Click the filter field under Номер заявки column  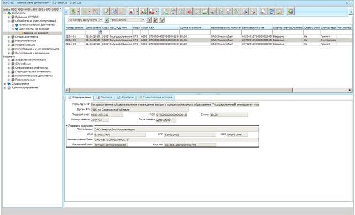[75, 32]
